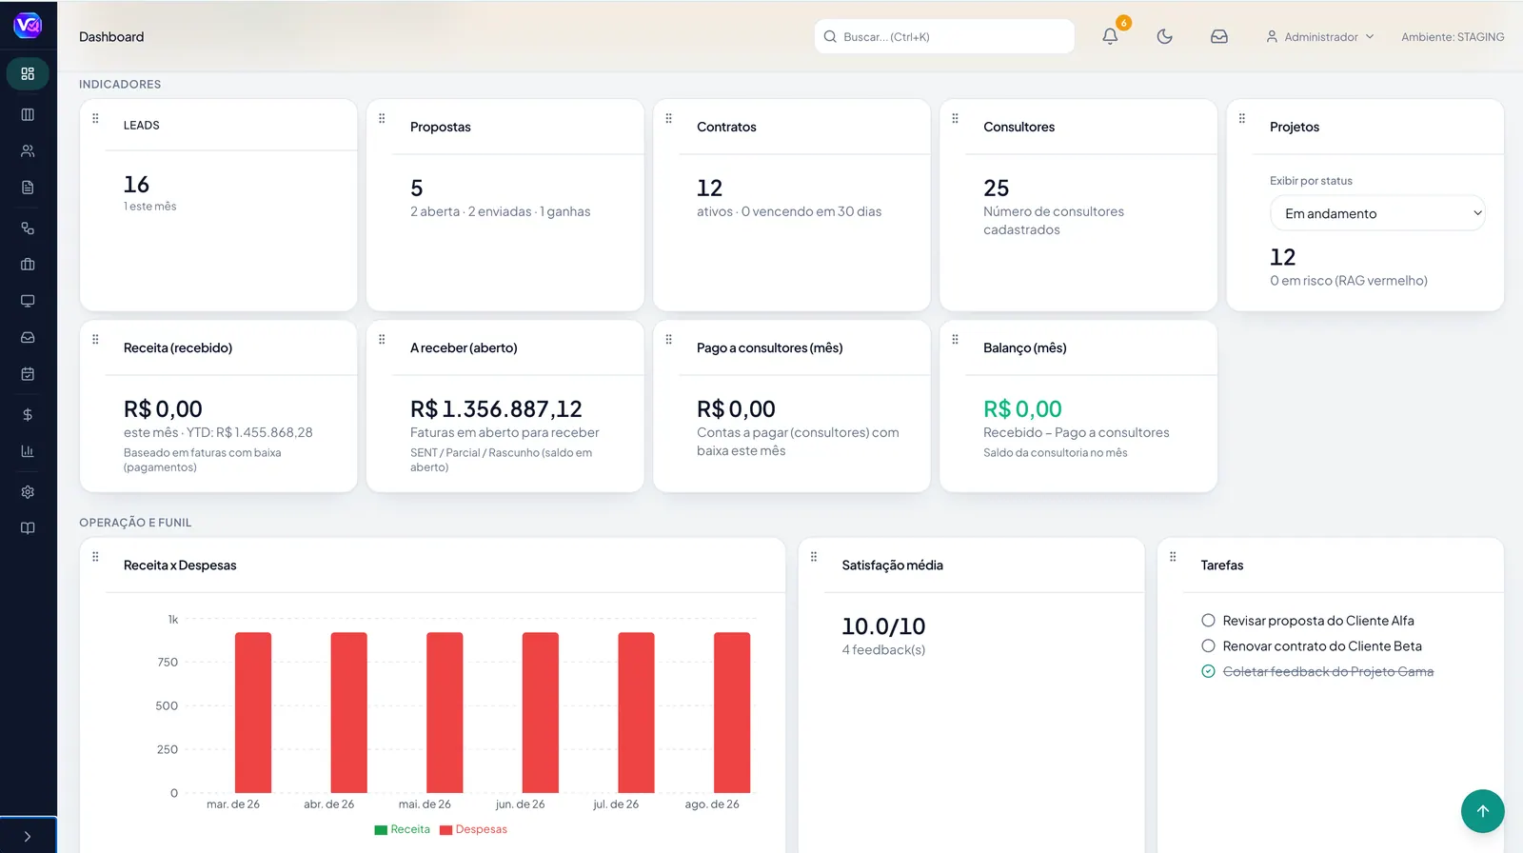Open the bar chart reports icon

click(28, 451)
